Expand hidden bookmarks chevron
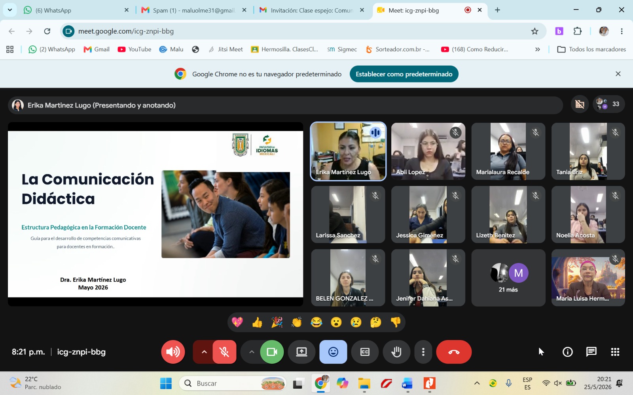 [537, 49]
